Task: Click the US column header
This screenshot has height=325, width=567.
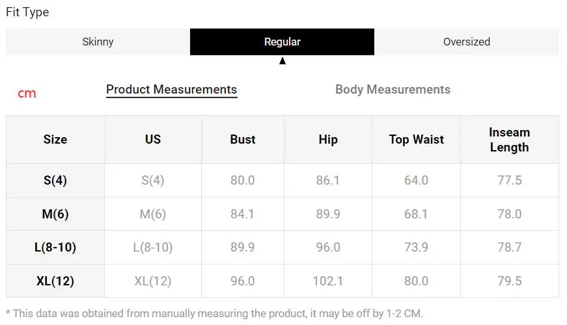Action: 153,139
